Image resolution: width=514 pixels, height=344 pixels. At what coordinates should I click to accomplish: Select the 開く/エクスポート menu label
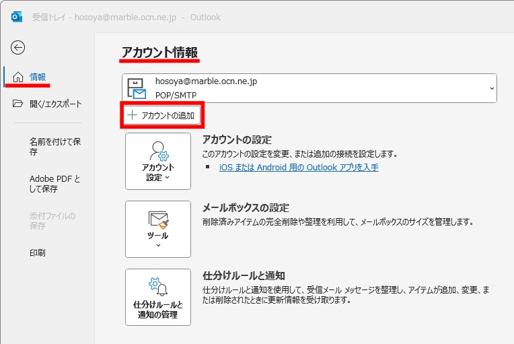[x=56, y=104]
